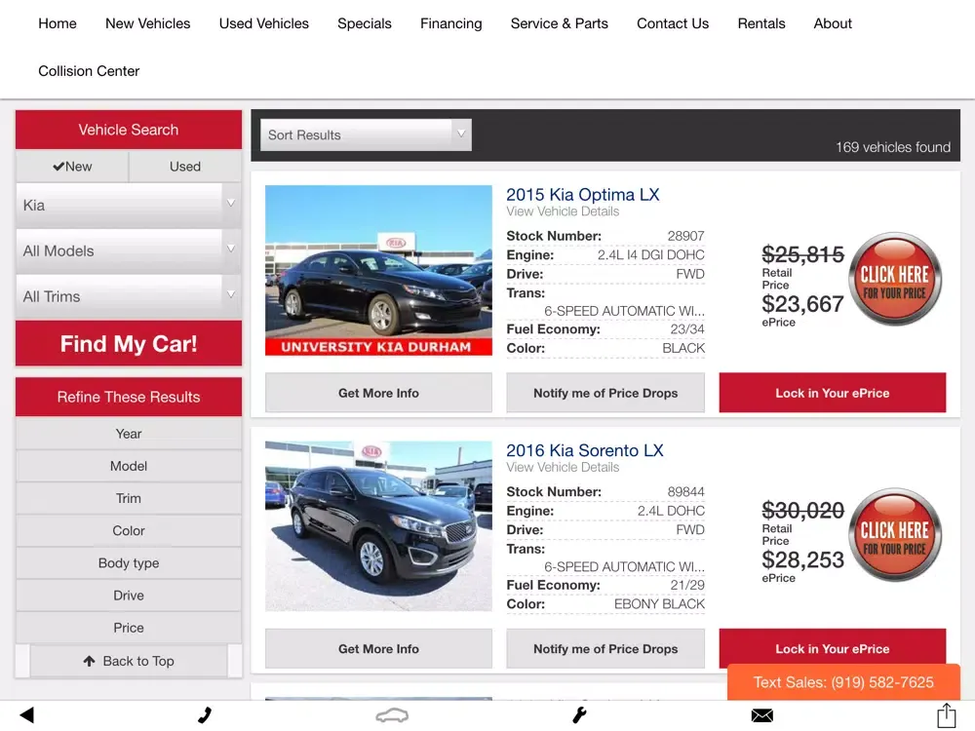Click the Sorento ePrice $28,253
This screenshot has width=975, height=731.
point(802,560)
